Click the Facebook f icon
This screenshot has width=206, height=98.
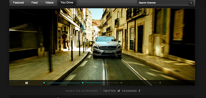(139, 91)
